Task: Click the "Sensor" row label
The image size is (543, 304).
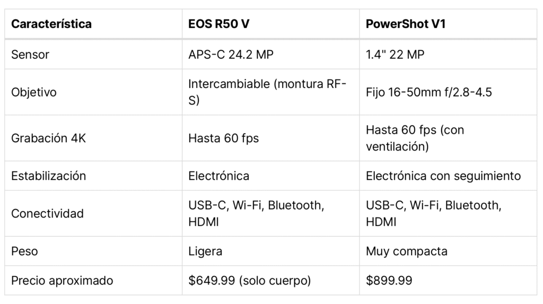Action: [x=30, y=54]
